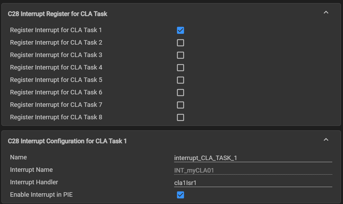Enable Register Interrupt for CLA Task 2
This screenshot has width=343, height=204.
tap(180, 43)
